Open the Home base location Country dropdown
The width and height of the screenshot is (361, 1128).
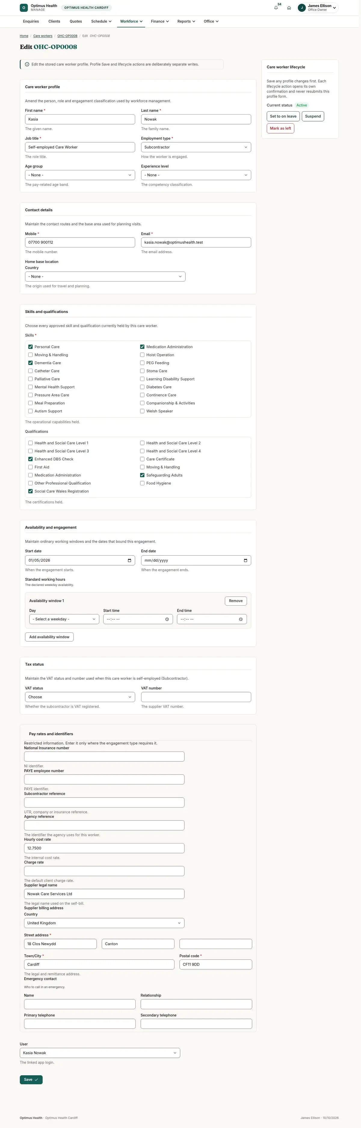pyautogui.click(x=105, y=277)
